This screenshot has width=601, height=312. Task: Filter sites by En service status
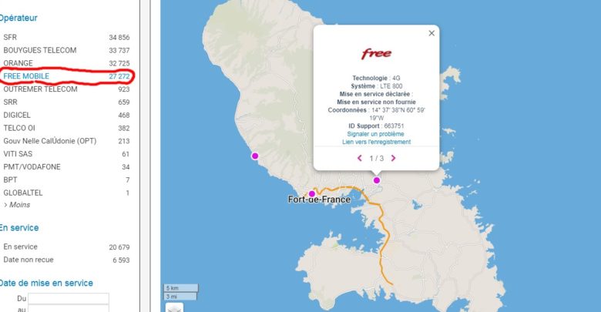tap(66, 247)
